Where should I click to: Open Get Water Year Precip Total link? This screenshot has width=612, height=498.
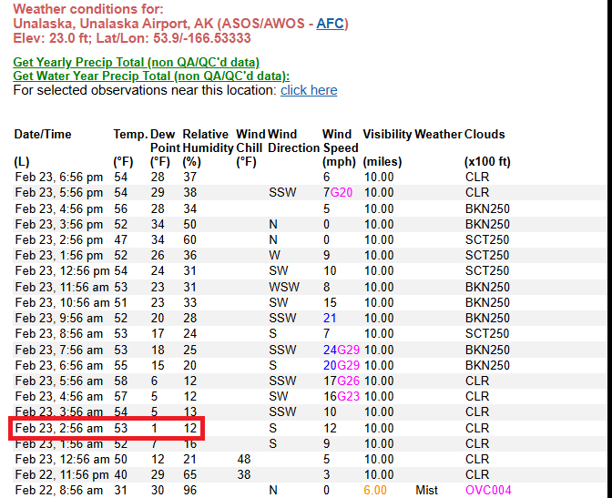pyautogui.click(x=151, y=76)
